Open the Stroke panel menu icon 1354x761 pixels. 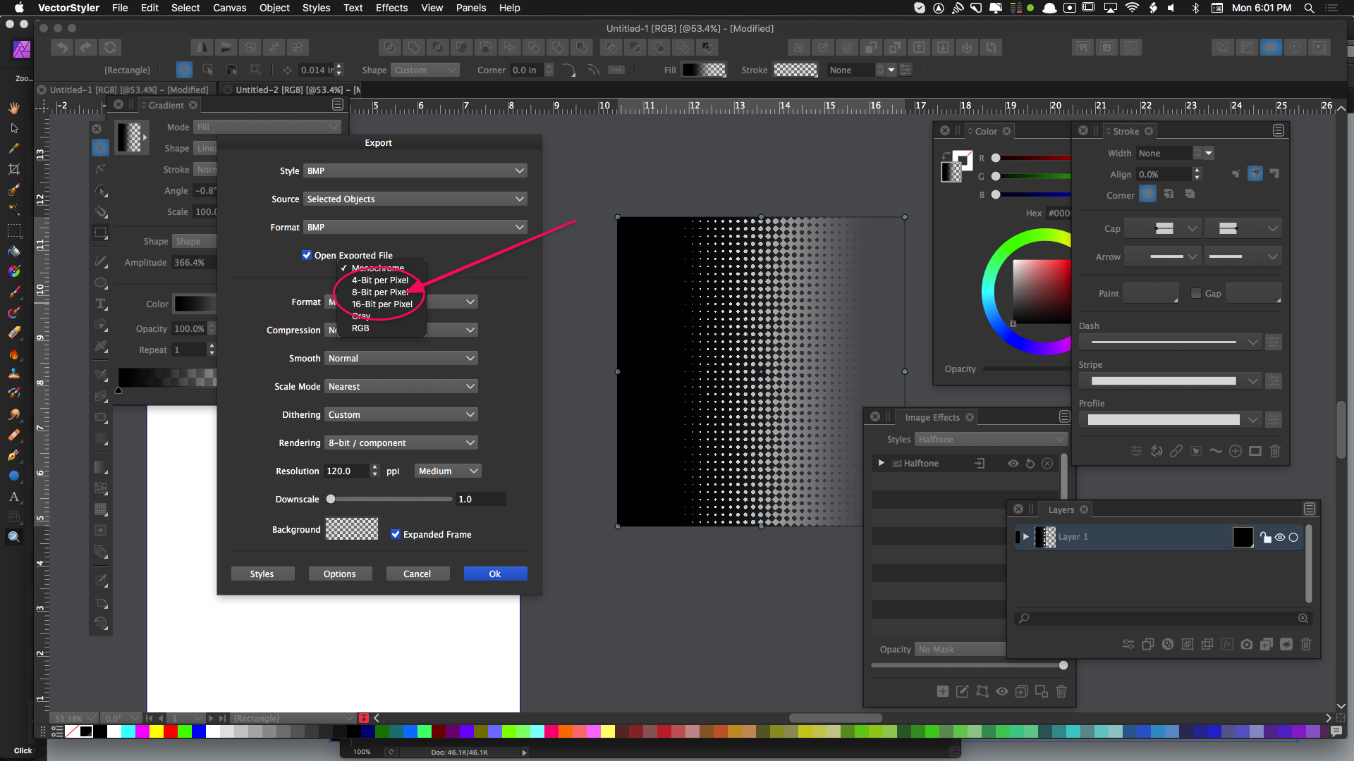[1278, 131]
